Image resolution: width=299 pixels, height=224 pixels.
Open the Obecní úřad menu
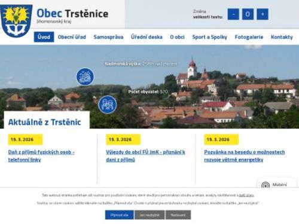point(72,37)
